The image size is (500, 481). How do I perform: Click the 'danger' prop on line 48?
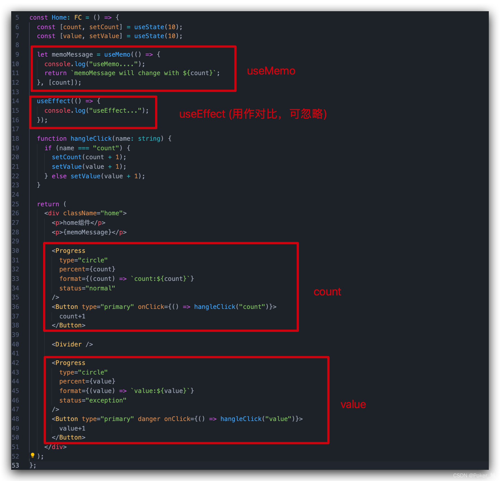coord(149,419)
